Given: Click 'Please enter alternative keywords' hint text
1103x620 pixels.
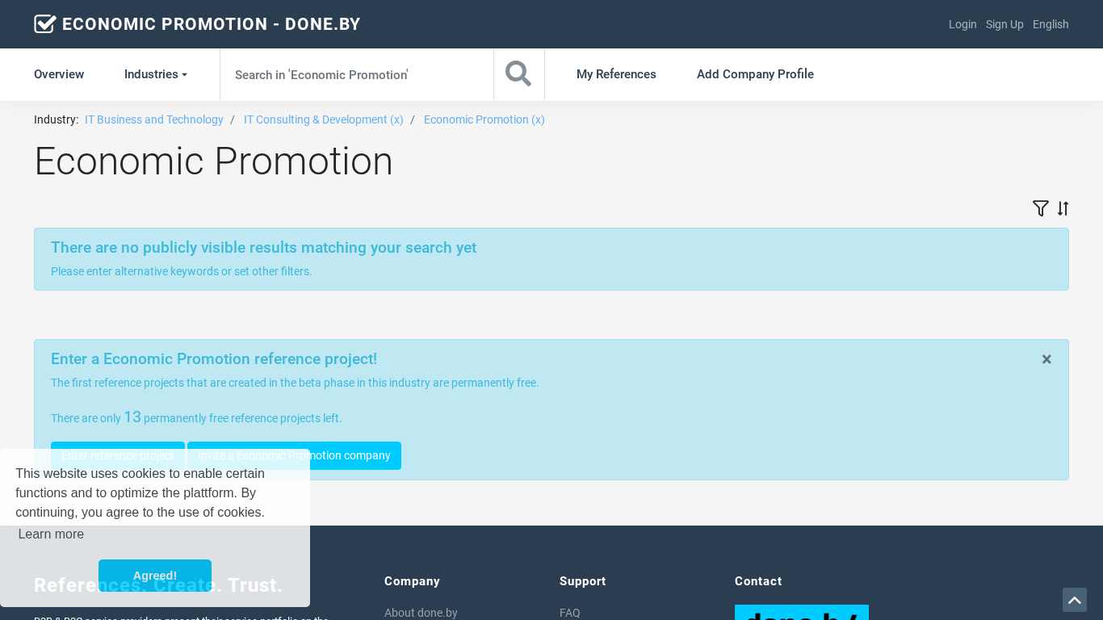Looking at the screenshot, I should 182,271.
